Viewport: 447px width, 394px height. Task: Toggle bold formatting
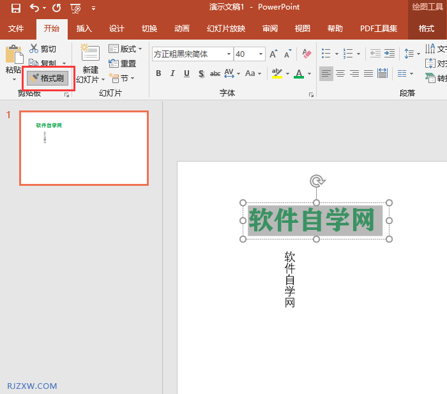(159, 73)
